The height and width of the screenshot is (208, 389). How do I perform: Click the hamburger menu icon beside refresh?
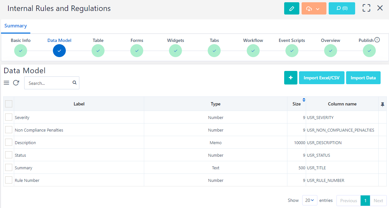pos(6,83)
